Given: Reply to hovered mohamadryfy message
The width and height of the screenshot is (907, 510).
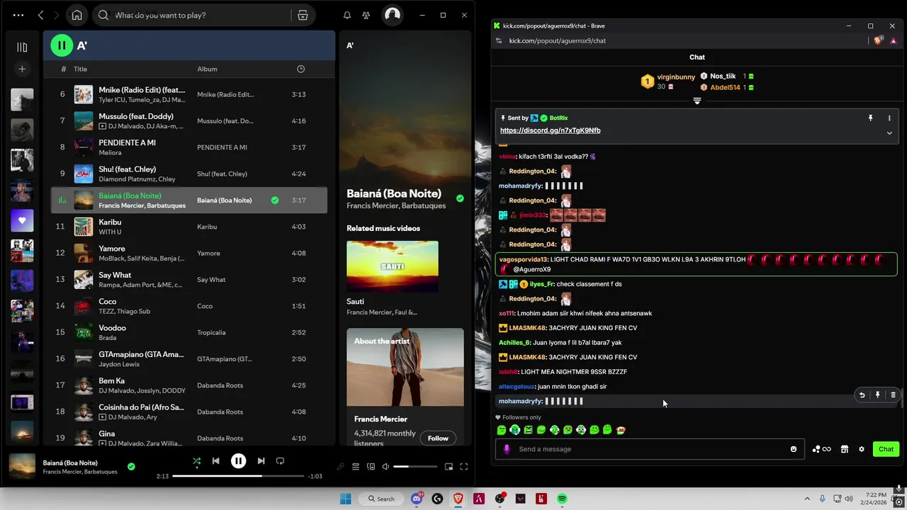Looking at the screenshot, I should 862,395.
